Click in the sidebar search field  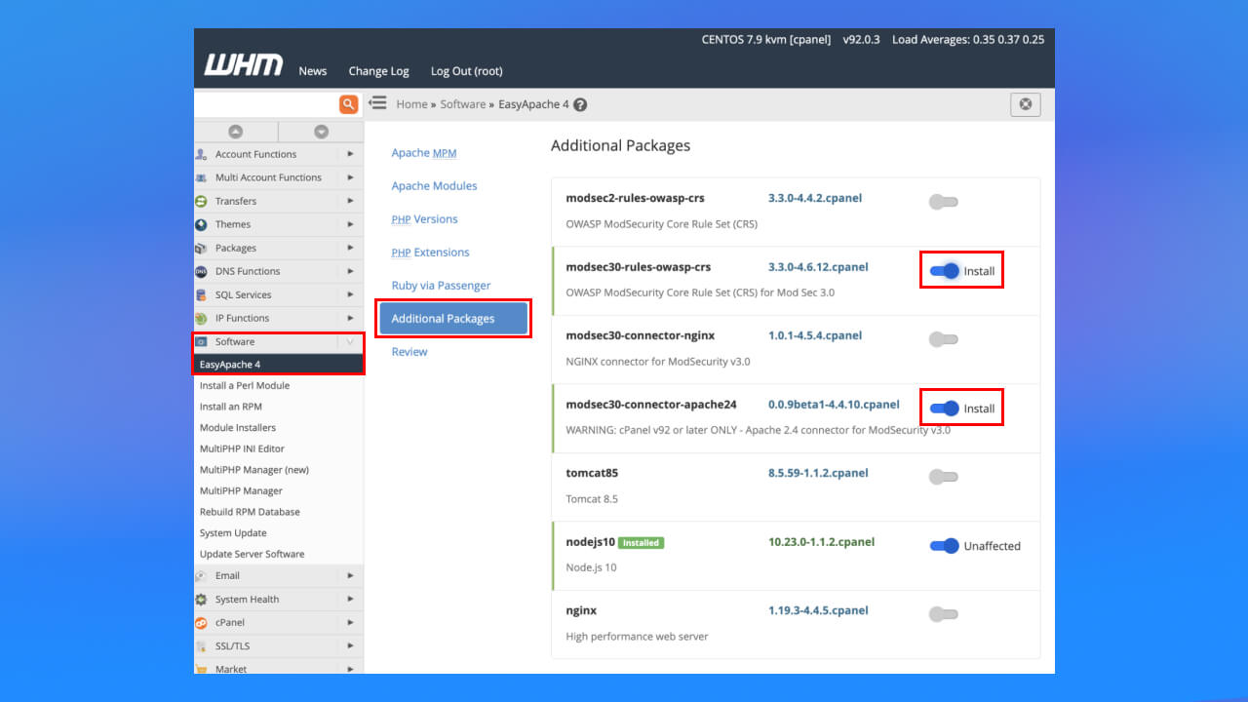(x=266, y=104)
